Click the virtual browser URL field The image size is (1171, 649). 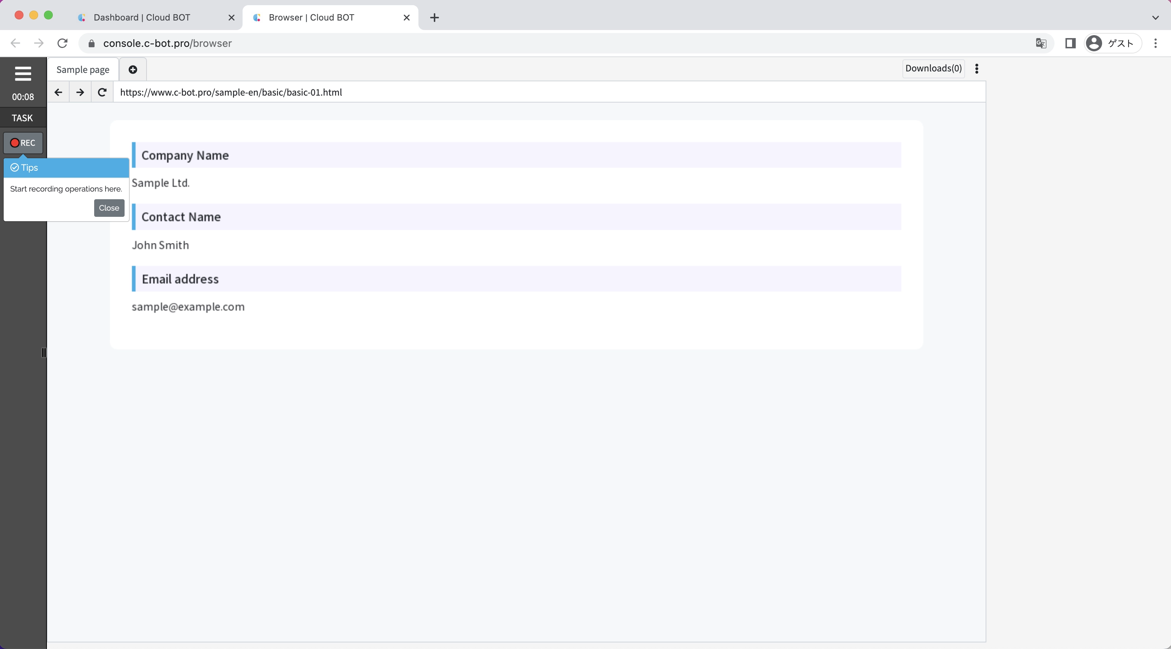tap(546, 92)
